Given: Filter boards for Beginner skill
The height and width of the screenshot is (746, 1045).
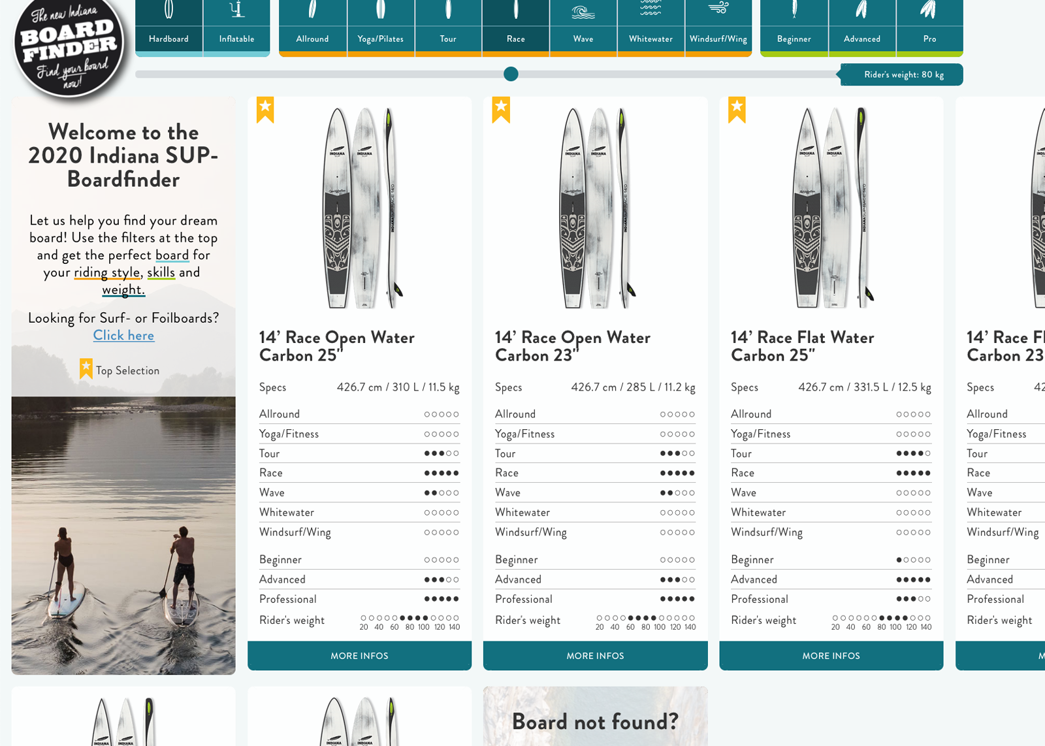Looking at the screenshot, I should [794, 27].
